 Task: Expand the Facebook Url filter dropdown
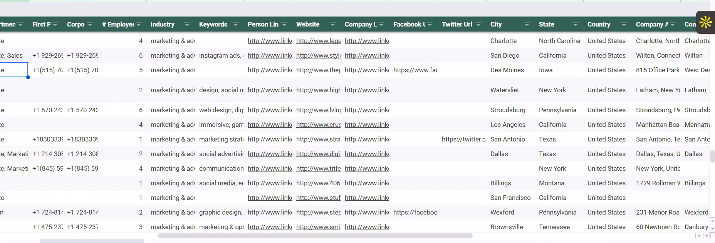(x=430, y=24)
